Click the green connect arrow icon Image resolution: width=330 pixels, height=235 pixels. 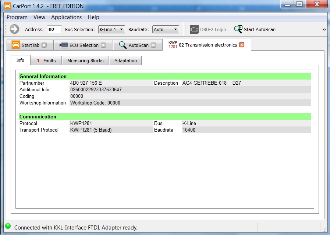coord(14,29)
